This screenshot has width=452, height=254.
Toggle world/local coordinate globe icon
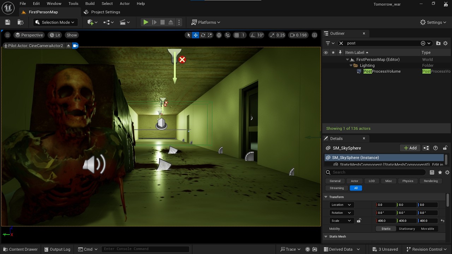click(219, 35)
